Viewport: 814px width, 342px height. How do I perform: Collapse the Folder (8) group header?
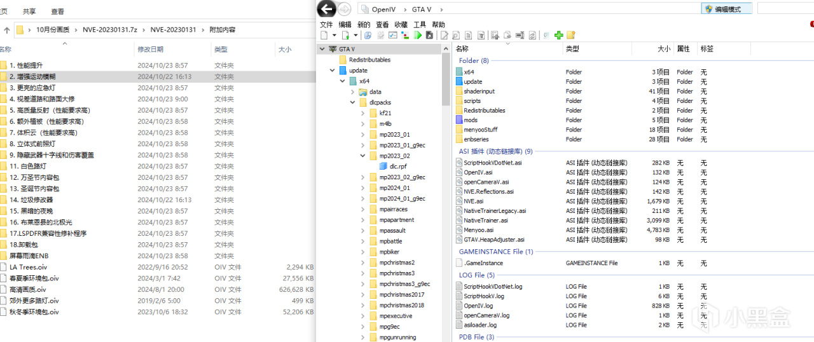(474, 60)
